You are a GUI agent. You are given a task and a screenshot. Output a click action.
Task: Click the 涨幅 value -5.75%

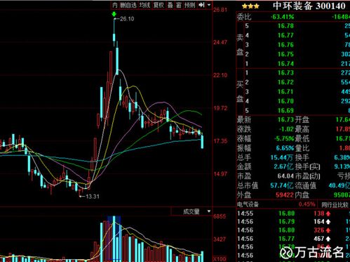(284, 138)
